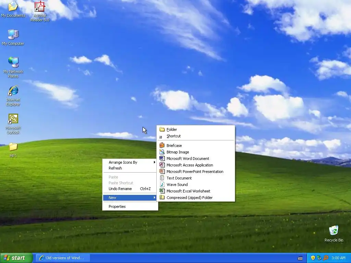Click the keyboard icon on taskbar

[x=300, y=258]
